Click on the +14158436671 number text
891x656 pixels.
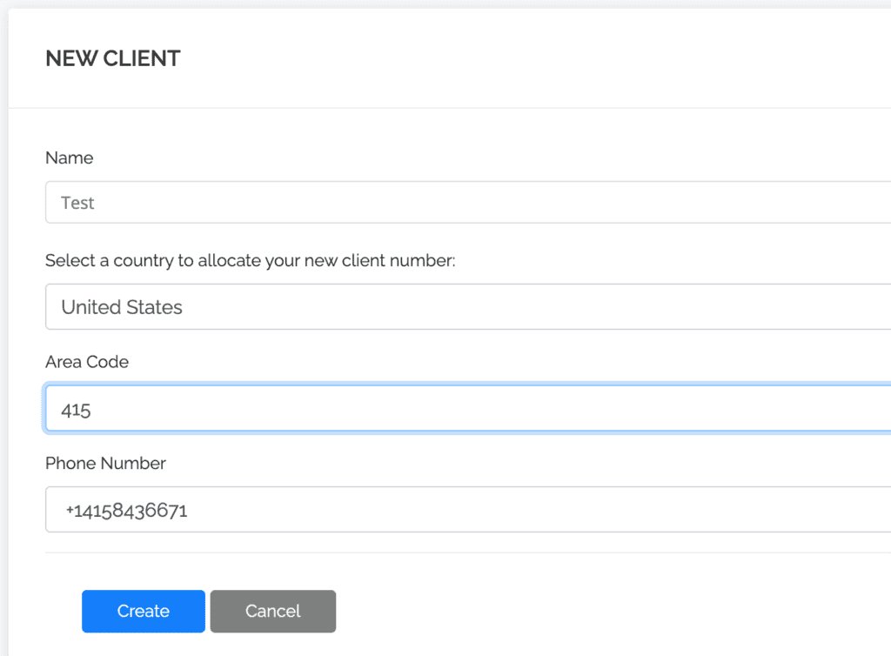[126, 511]
